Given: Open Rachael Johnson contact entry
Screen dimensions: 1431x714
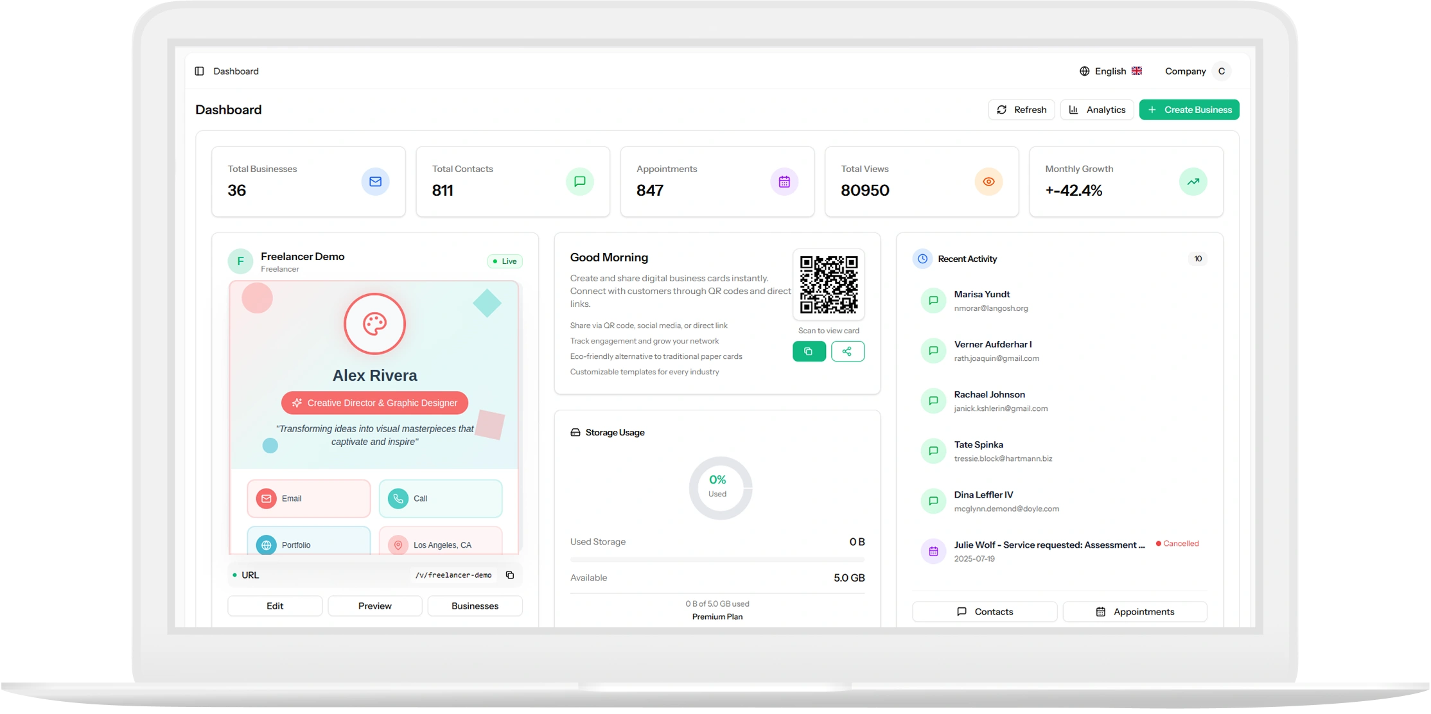Looking at the screenshot, I should pyautogui.click(x=1060, y=401).
